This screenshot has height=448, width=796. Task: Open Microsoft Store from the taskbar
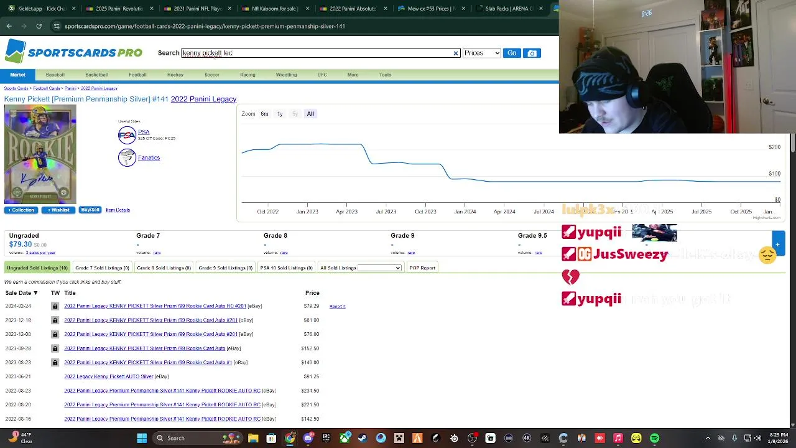click(x=271, y=438)
